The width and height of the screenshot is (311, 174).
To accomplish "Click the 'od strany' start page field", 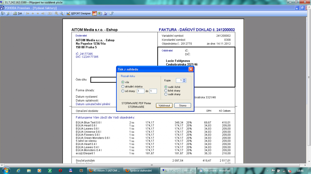I will coord(141,91).
